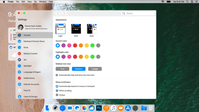Select the Dock settings icon

tap(19, 47)
